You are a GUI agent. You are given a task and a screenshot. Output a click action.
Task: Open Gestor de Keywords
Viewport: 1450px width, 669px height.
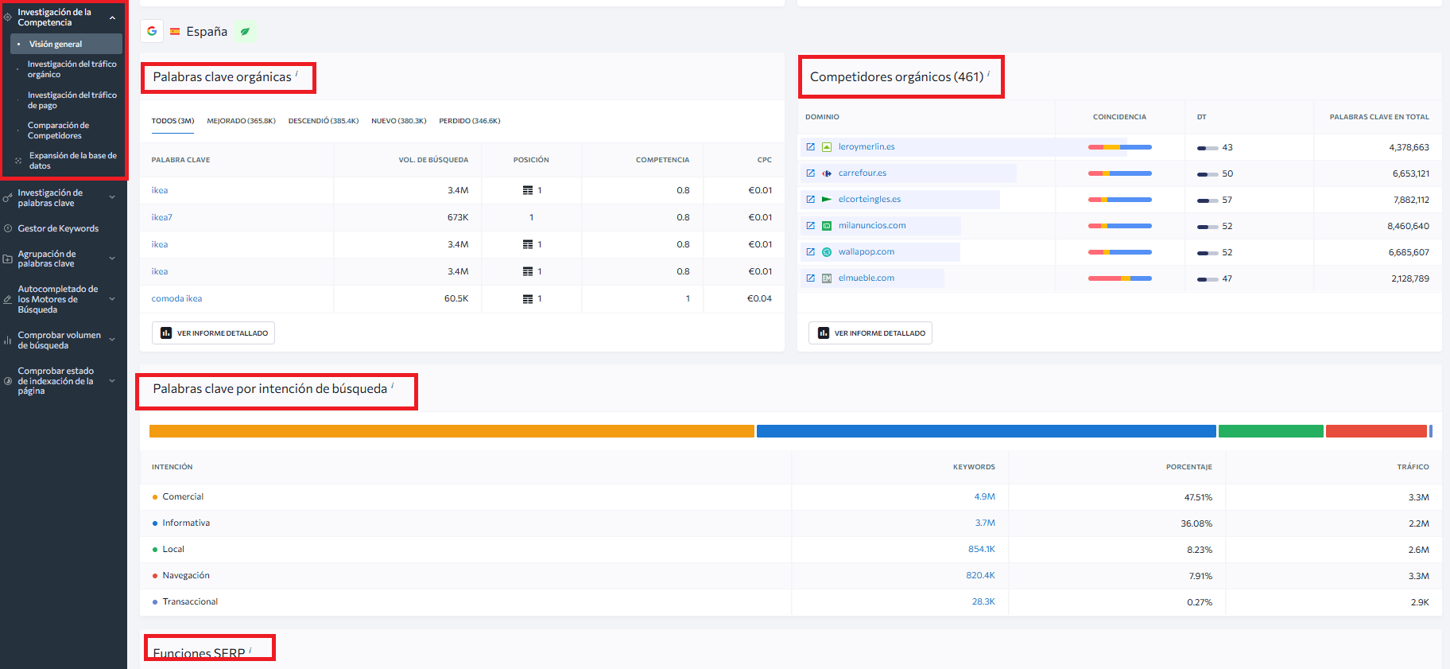tap(58, 228)
